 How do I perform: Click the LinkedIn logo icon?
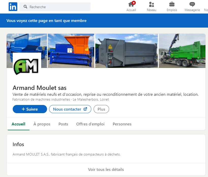13,7
